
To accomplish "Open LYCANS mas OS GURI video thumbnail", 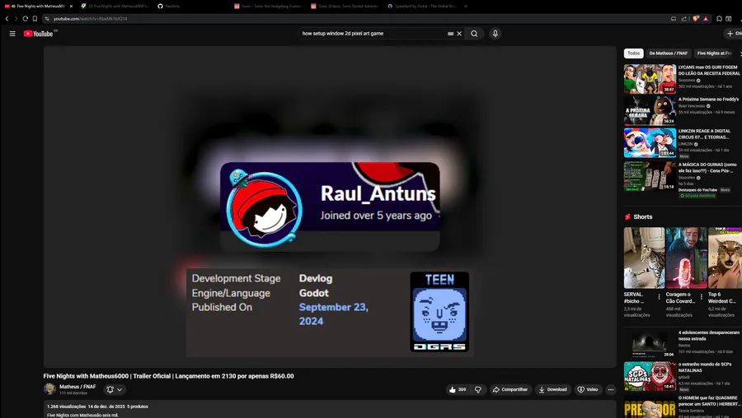I will [650, 79].
